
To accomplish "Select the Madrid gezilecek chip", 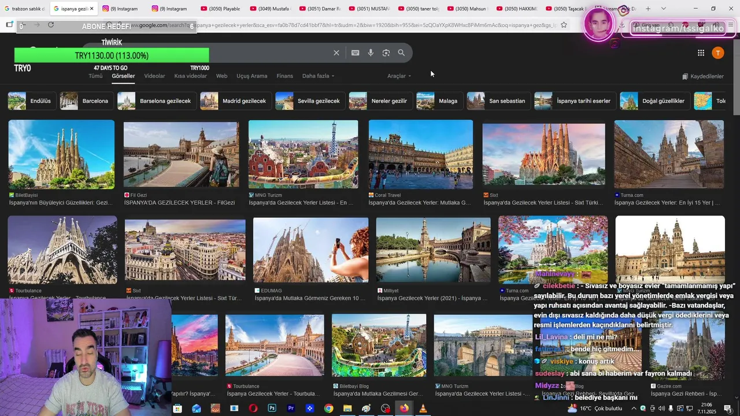I will (235, 101).
